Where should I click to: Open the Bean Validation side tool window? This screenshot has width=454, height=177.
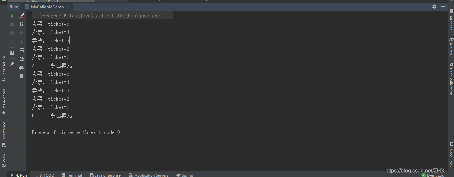pyautogui.click(x=451, y=79)
